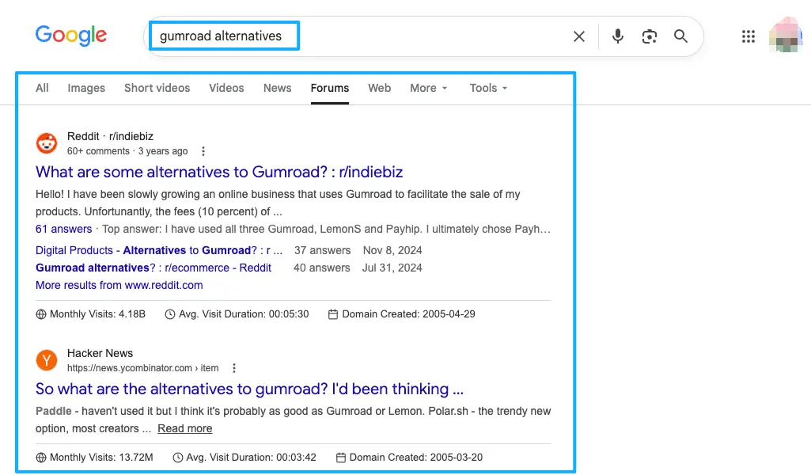The image size is (811, 475).
Task: Open the '61 answers' link
Action: (63, 229)
